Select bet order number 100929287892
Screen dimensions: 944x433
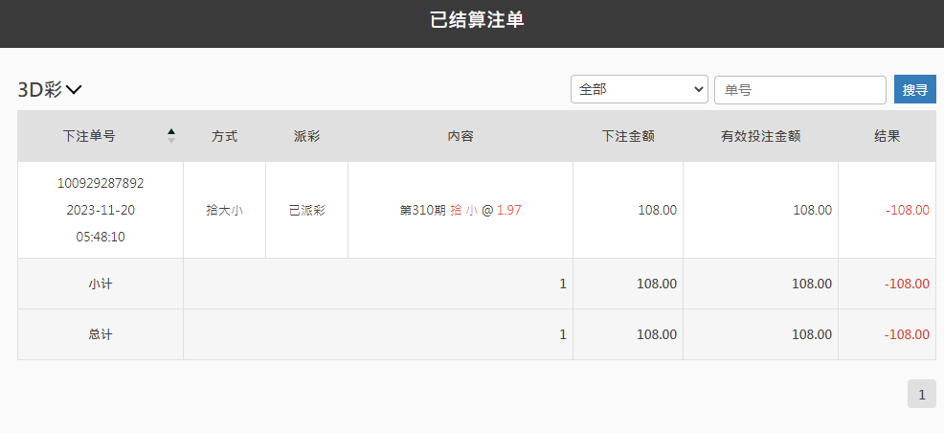click(x=101, y=183)
